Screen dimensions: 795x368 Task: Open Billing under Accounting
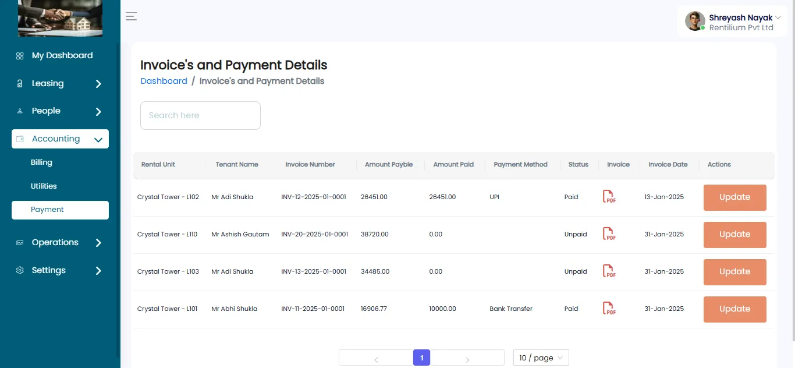point(41,162)
